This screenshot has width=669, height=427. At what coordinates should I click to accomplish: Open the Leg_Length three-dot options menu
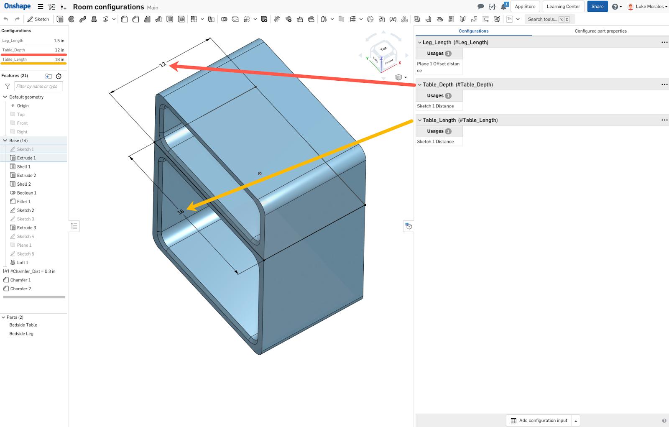pos(664,42)
